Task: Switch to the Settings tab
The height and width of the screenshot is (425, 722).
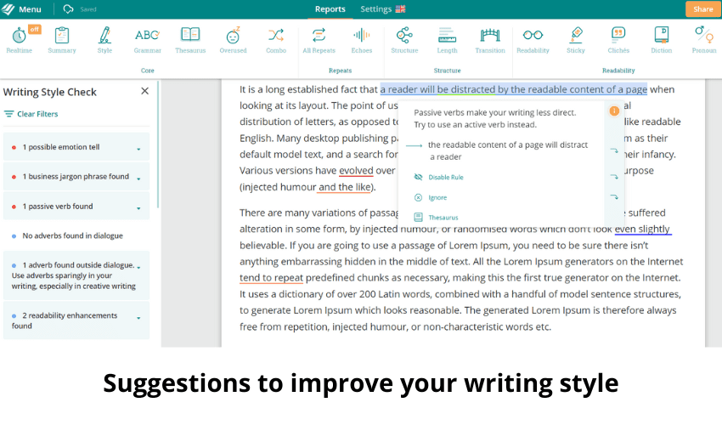Action: tap(375, 9)
